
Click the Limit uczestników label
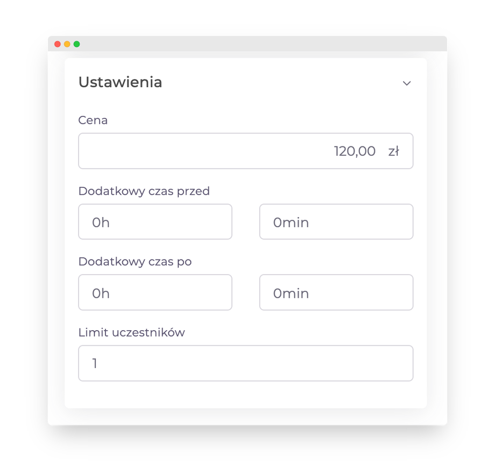[131, 332]
